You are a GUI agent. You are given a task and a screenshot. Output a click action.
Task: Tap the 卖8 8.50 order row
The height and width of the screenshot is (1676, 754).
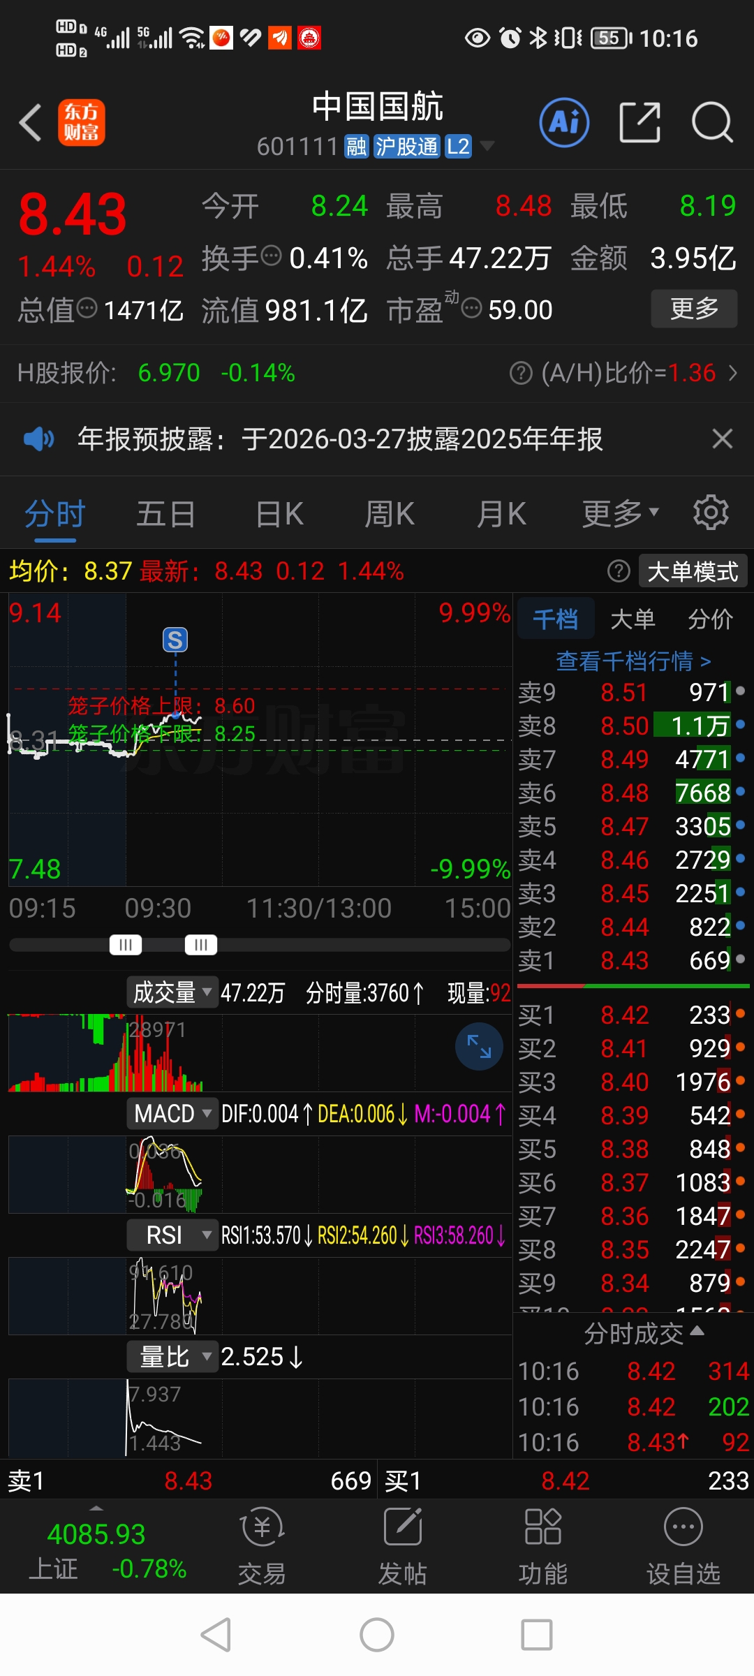click(633, 726)
